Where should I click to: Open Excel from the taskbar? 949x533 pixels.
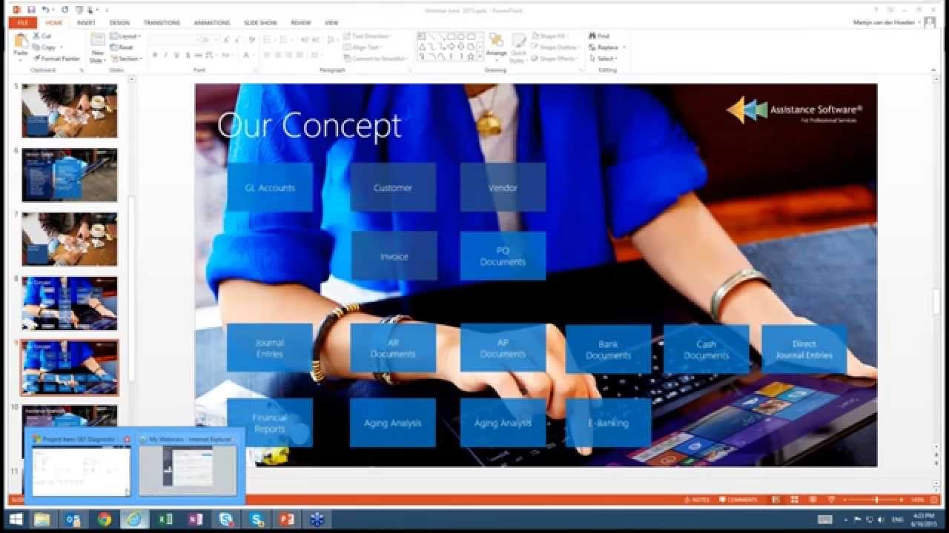[x=165, y=520]
